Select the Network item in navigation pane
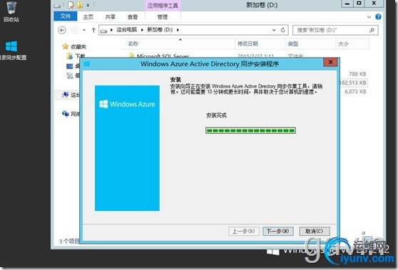The height and width of the screenshot is (270, 398). pyautogui.click(x=71, y=114)
